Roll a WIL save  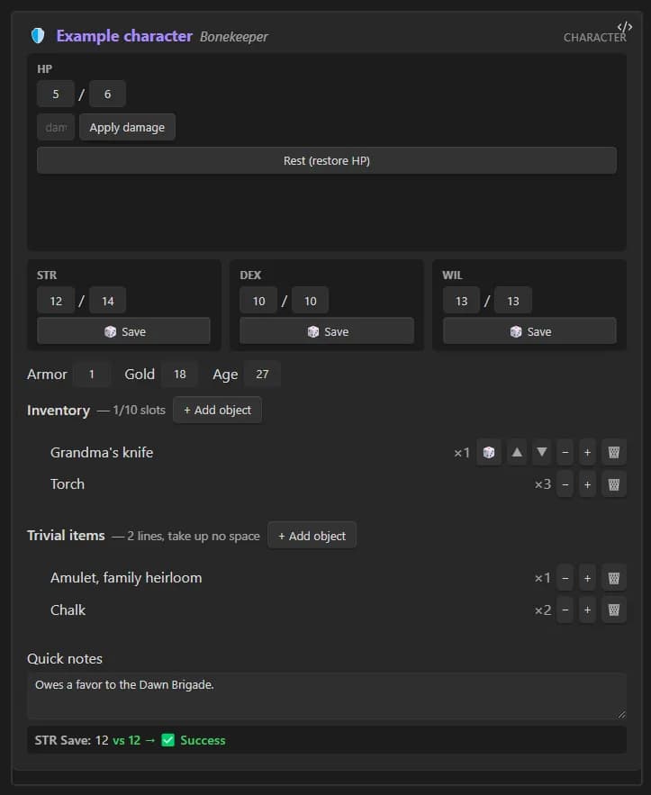point(529,331)
